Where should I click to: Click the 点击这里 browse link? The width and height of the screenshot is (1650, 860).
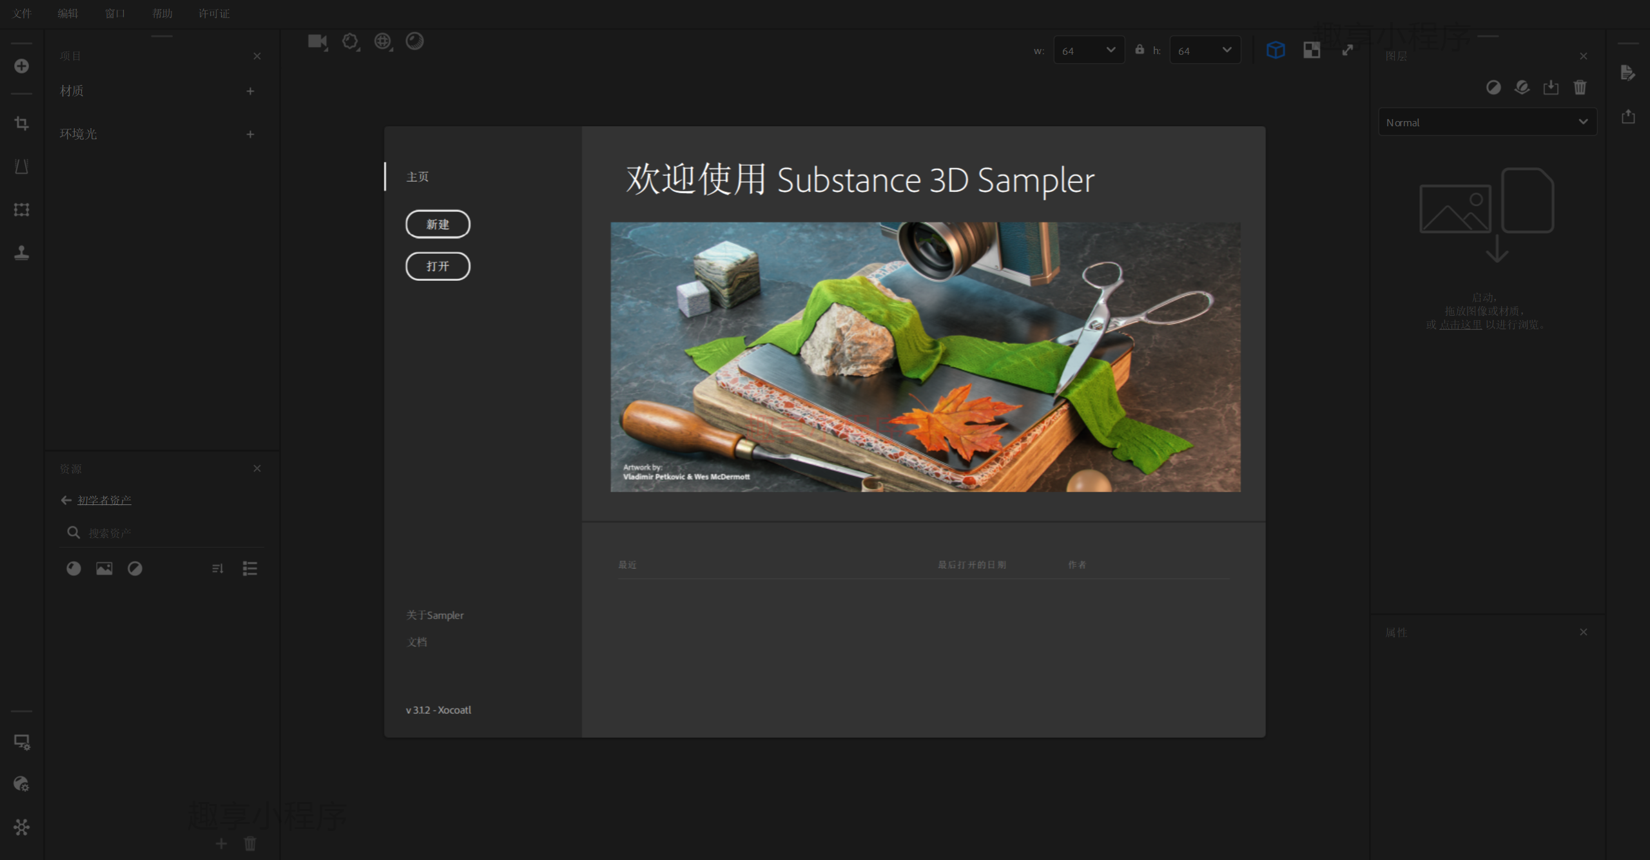[1461, 325]
